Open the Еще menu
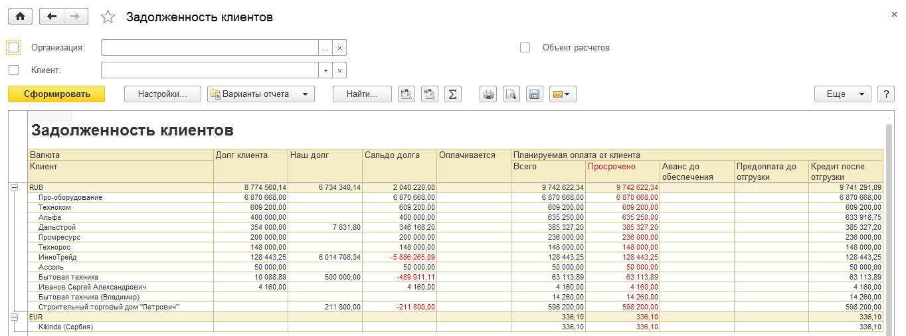Screen dimensions: 906x336 [842, 94]
